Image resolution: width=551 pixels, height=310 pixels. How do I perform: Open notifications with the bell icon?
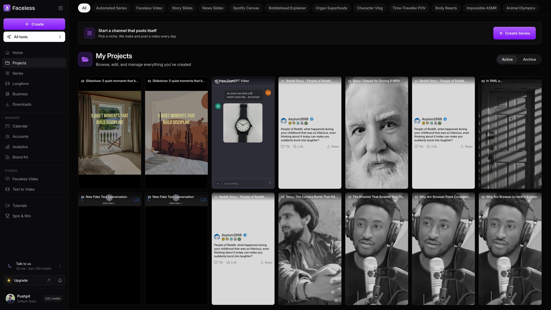60,280
